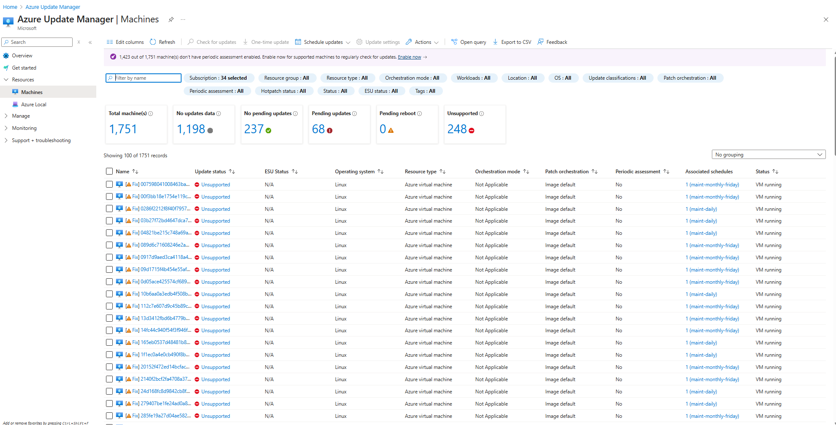Open Azure Update Manager via breadcrumb
The image size is (836, 425).
(52, 7)
